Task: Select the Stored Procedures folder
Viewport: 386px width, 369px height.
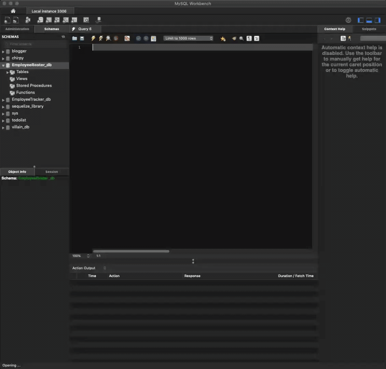Action: [34, 86]
